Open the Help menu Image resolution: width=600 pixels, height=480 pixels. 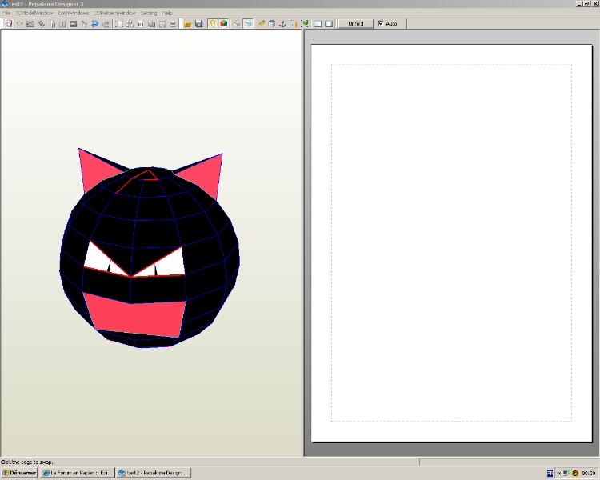167,13
